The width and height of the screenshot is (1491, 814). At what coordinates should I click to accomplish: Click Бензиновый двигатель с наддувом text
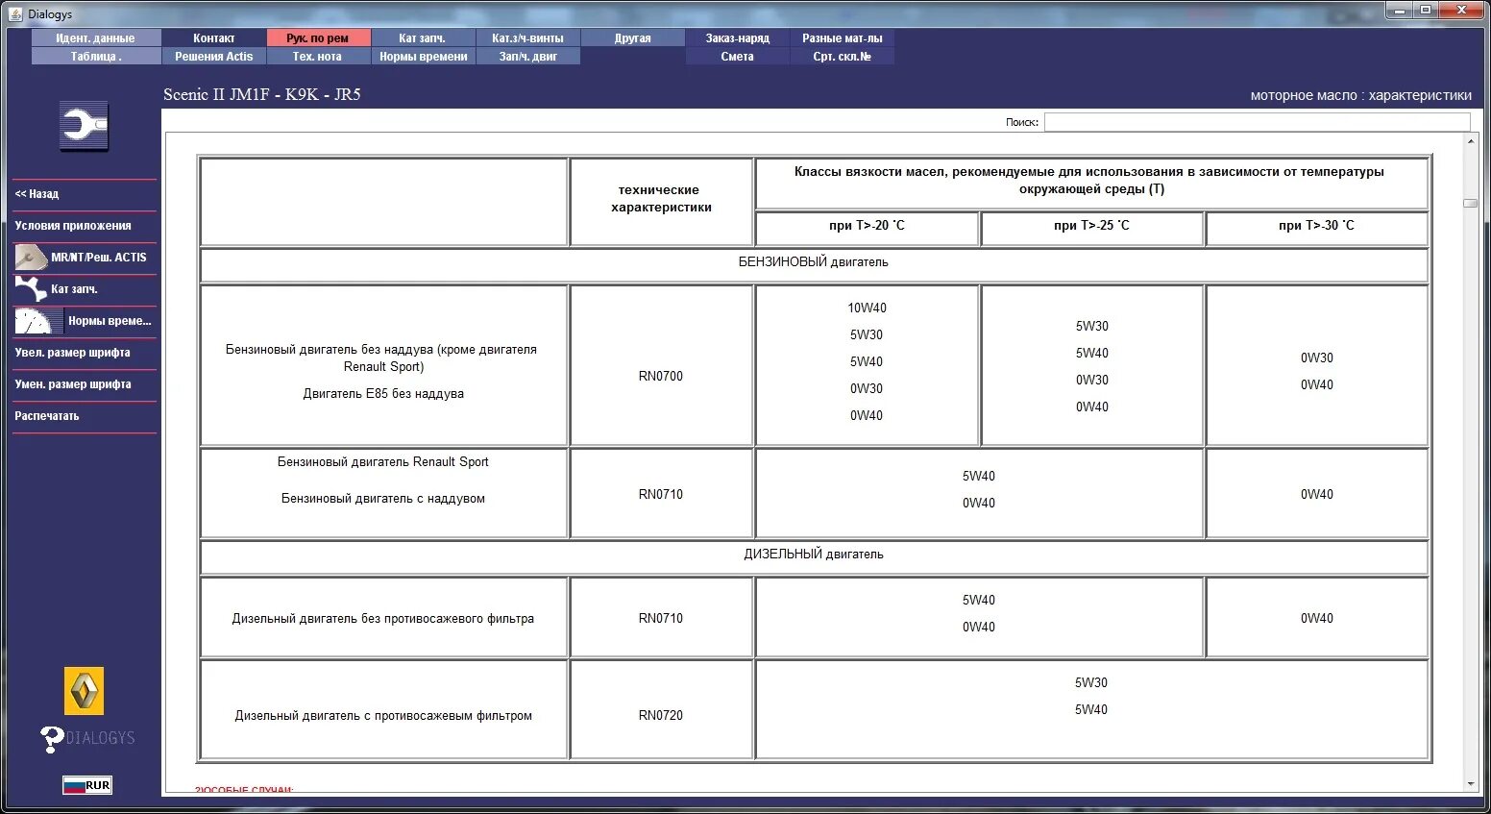pyautogui.click(x=382, y=499)
